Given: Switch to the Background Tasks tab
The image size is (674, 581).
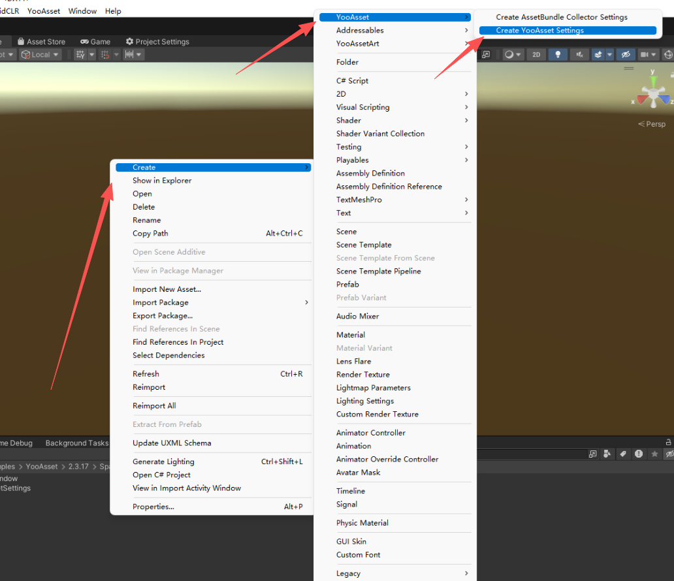Looking at the screenshot, I should (77, 443).
